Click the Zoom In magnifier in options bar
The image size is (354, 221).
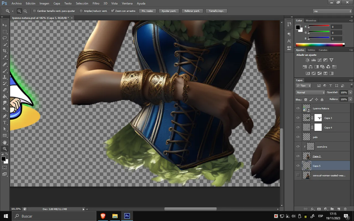[19, 11]
